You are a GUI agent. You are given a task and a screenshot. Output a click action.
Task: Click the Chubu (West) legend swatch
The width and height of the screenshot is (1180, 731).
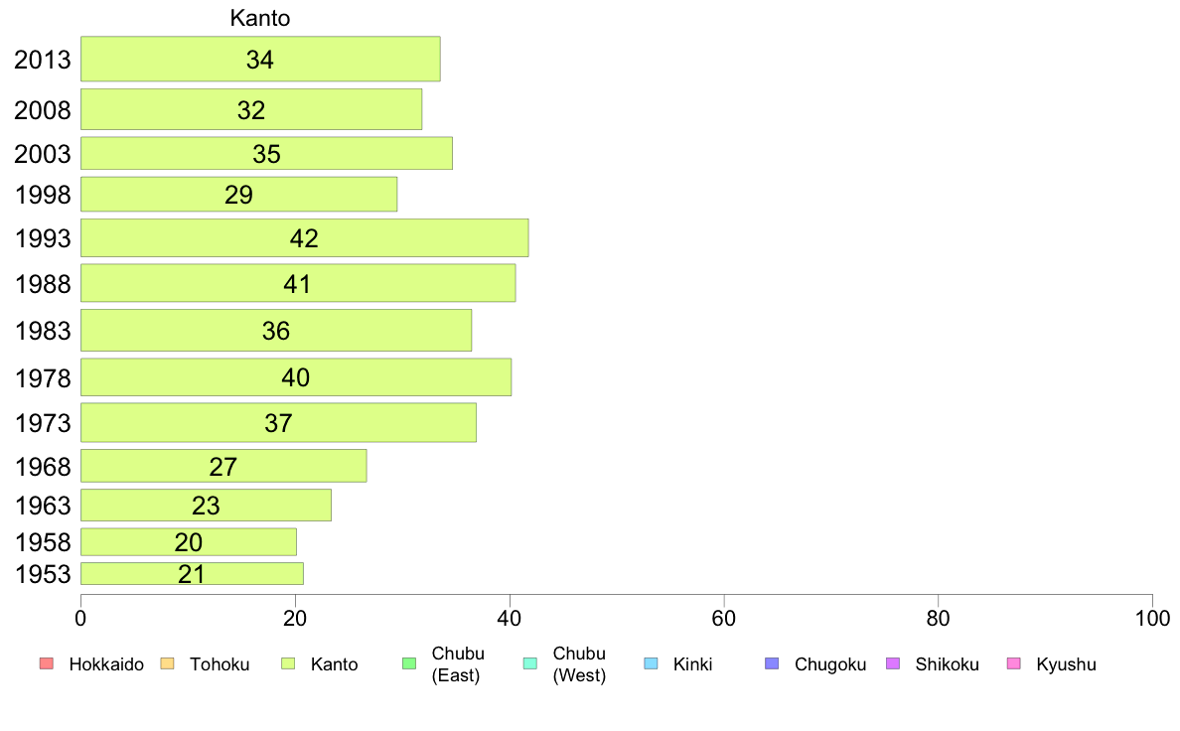point(529,663)
